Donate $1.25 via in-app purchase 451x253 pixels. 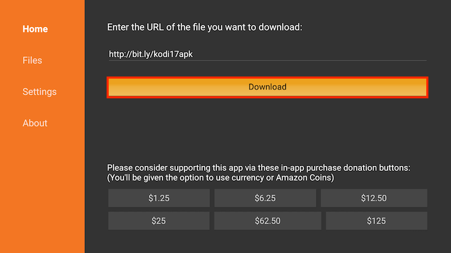point(159,198)
